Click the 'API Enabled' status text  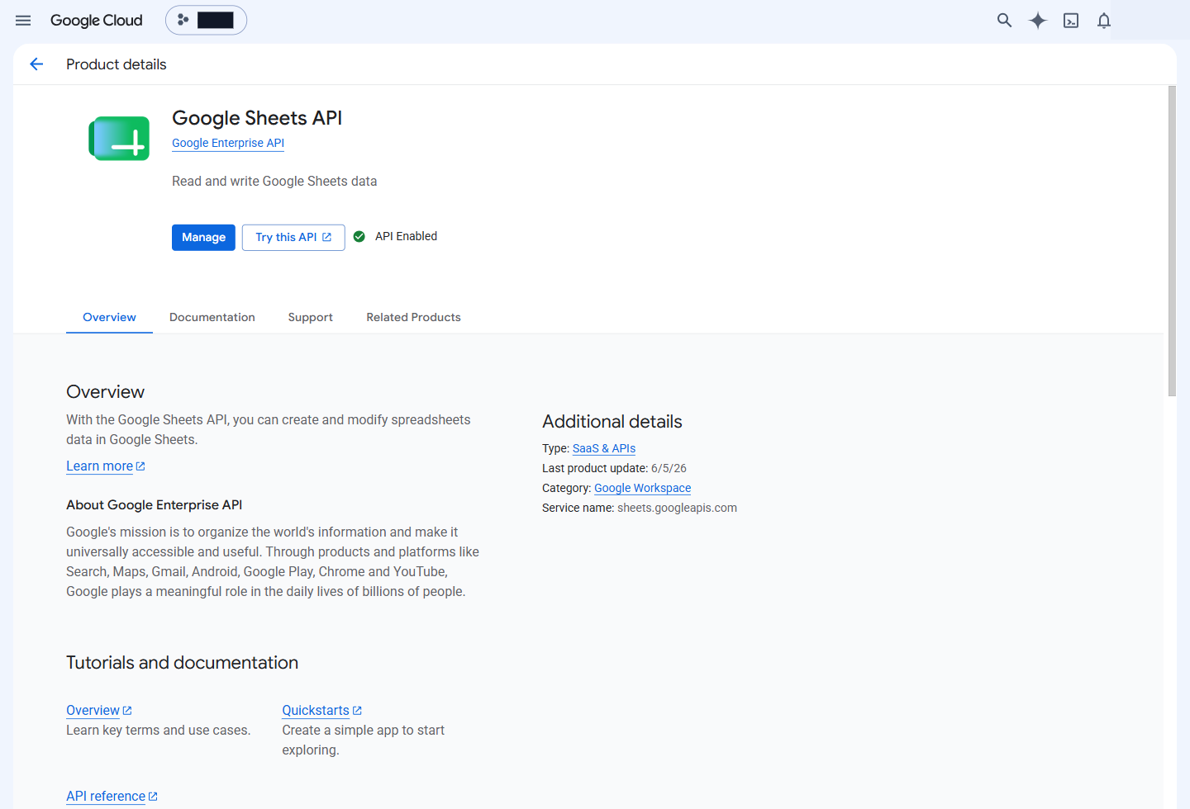pyautogui.click(x=406, y=236)
